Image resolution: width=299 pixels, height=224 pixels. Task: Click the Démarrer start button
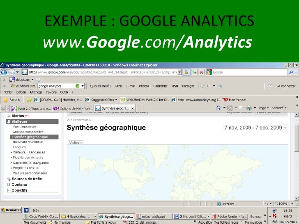[11, 210]
